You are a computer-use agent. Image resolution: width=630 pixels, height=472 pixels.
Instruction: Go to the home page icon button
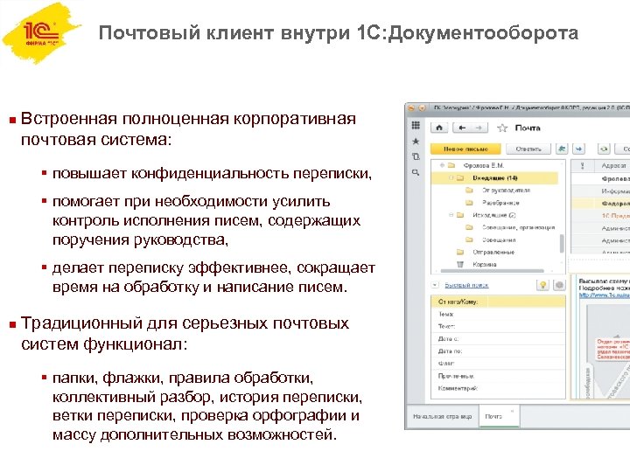[x=439, y=128]
